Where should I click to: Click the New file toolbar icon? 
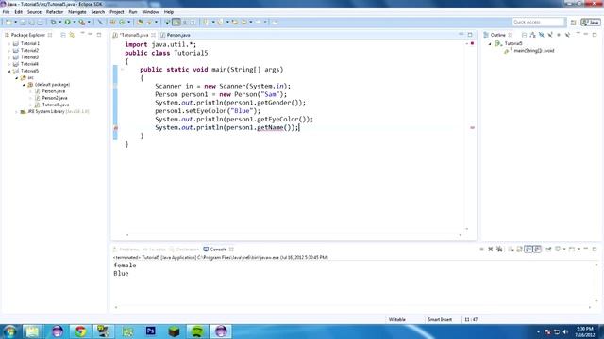pos(8,22)
